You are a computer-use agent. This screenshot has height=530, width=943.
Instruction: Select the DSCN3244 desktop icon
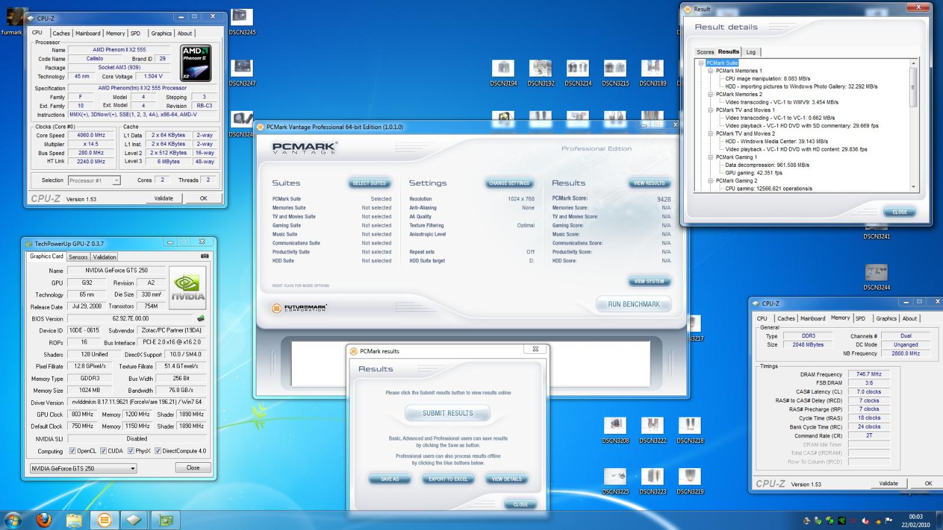876,277
